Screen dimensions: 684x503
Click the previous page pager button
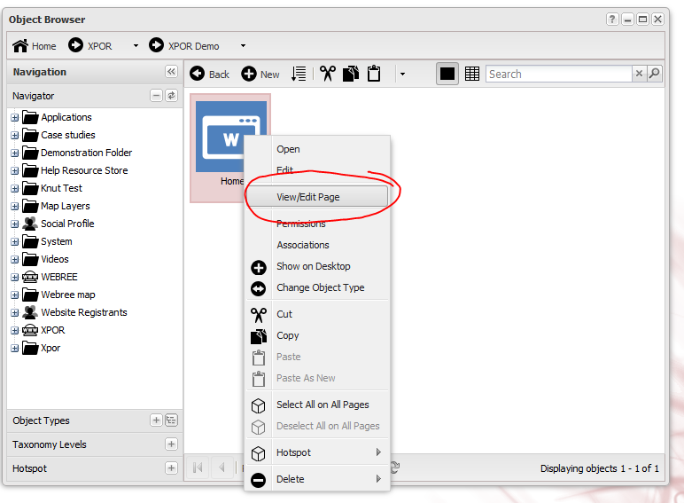(222, 468)
